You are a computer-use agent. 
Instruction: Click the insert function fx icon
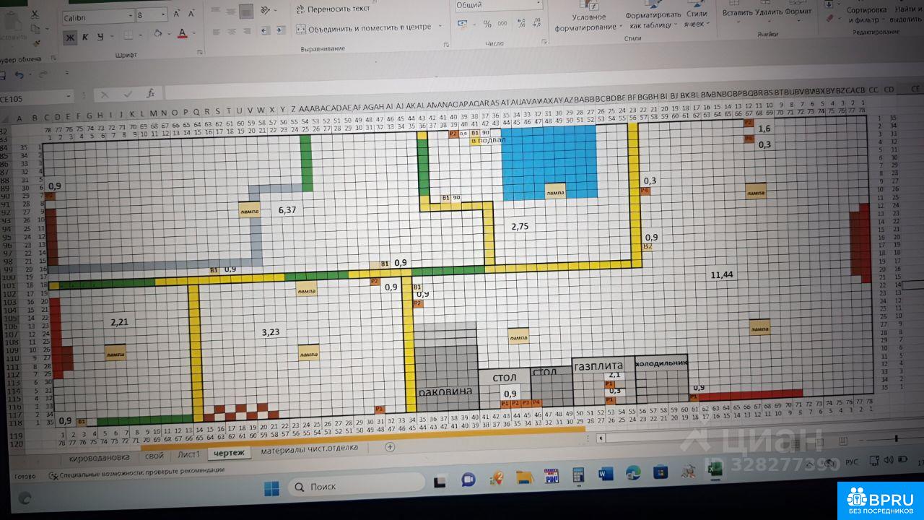click(150, 94)
